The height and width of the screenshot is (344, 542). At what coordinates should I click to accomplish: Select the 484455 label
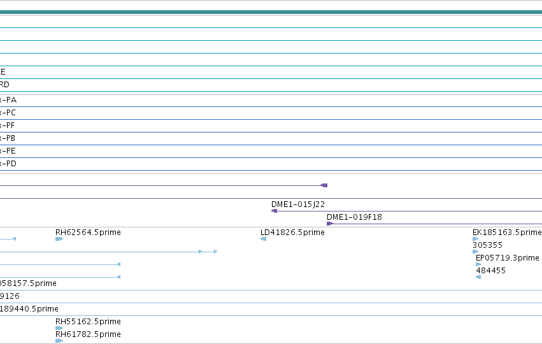(x=491, y=271)
